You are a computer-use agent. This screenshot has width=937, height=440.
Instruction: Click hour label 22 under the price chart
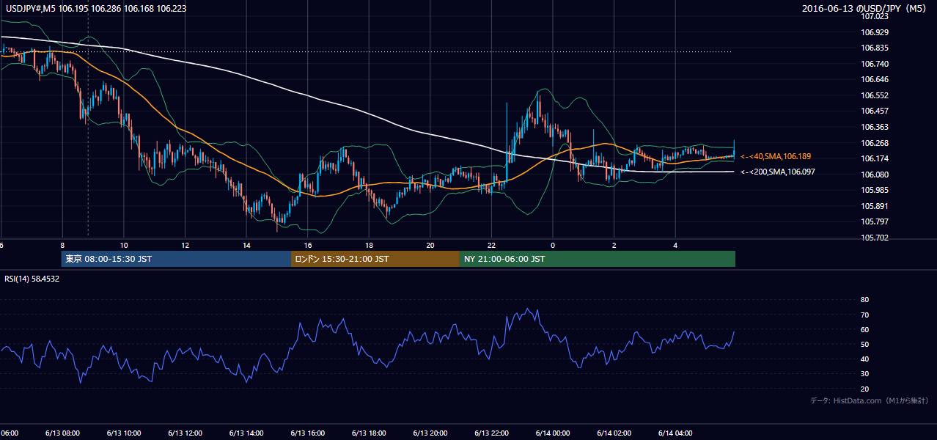pos(491,245)
